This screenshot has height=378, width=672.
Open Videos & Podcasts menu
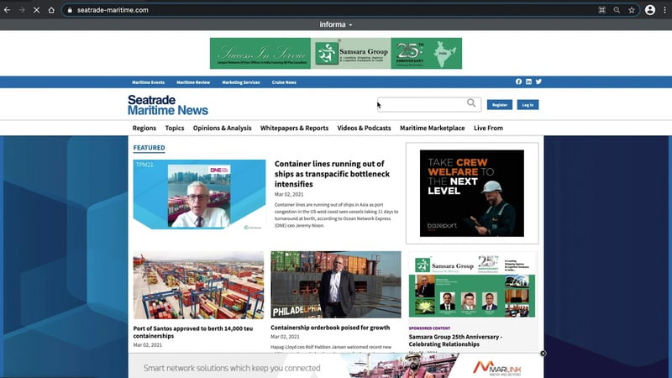click(364, 128)
